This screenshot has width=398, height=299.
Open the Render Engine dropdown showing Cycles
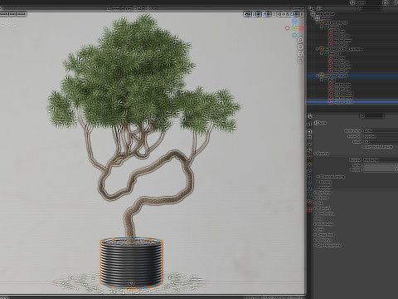(381, 130)
